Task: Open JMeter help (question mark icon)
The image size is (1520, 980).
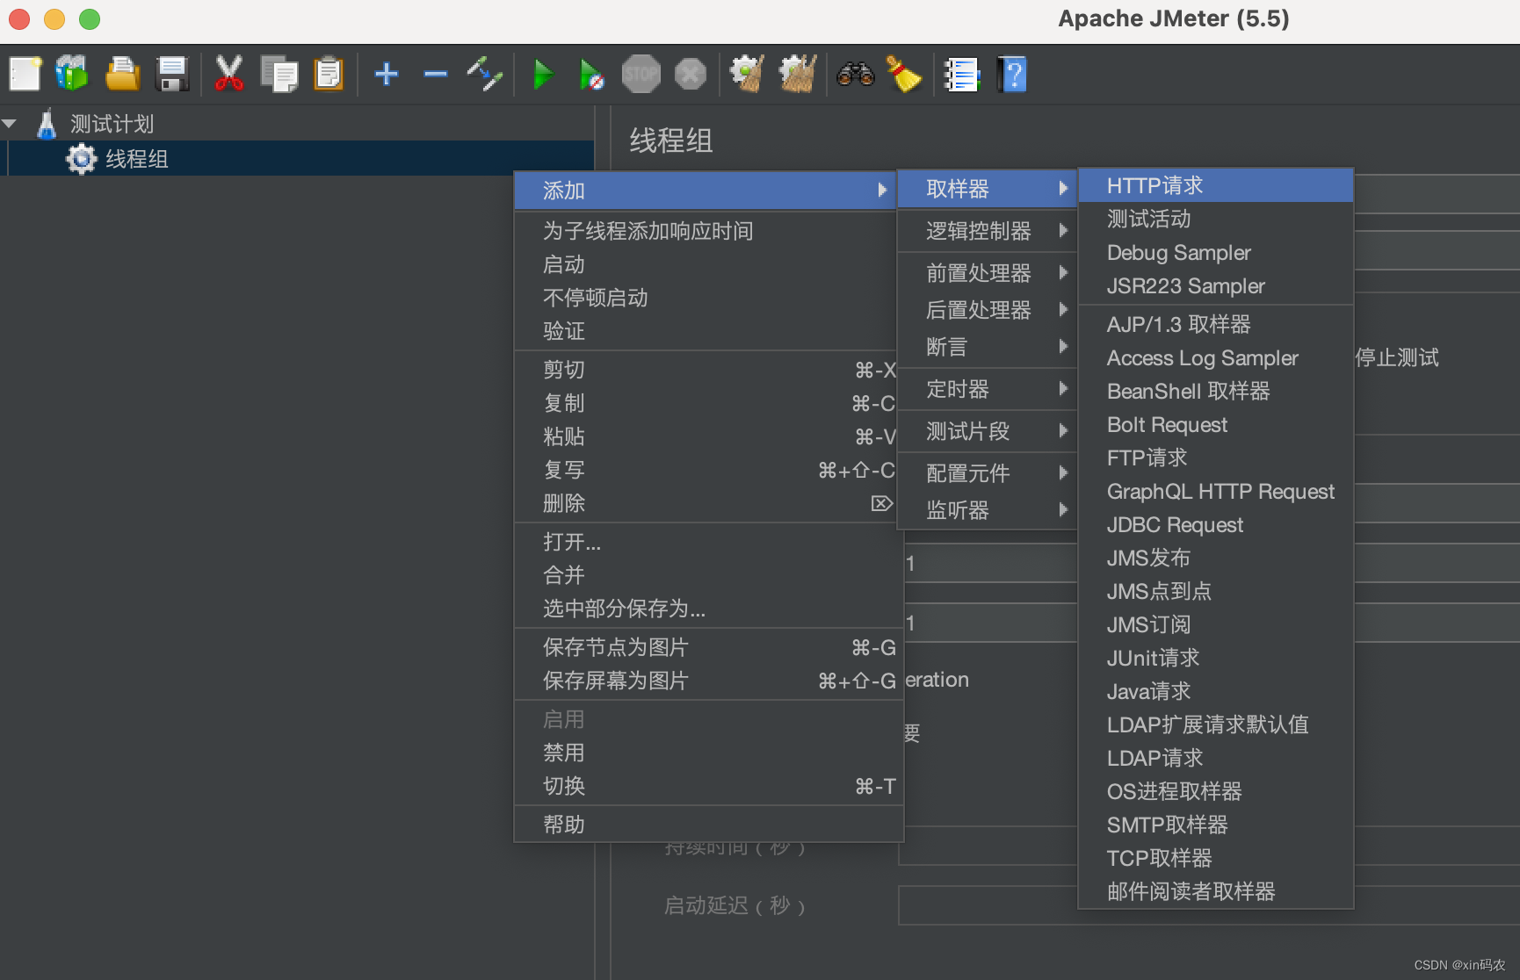Action: click(1012, 74)
